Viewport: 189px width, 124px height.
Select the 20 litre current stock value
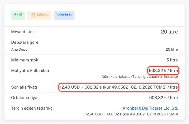click(x=169, y=32)
